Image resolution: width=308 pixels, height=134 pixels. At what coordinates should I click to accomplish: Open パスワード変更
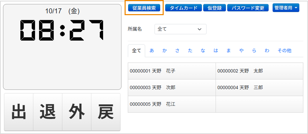pyautogui.click(x=248, y=8)
